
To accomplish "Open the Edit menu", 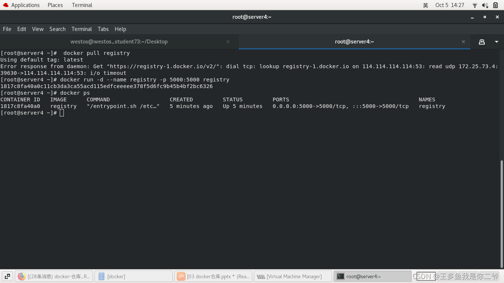I will click(22, 29).
